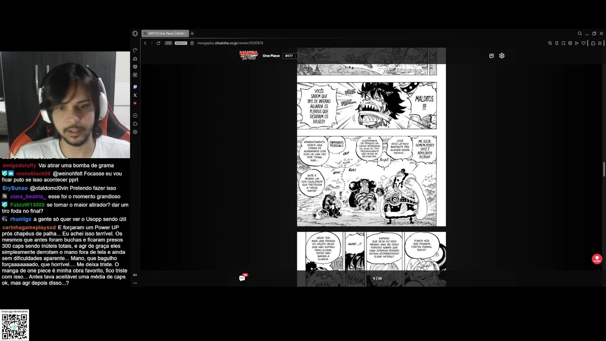
Task: Click the ad blocker shield icon
Action: 570,43
